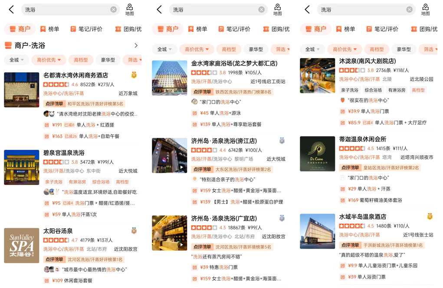Screen dimensions: 443x288
Task: Tap the gold badge beside 水域半岛温泉酒店
Action: [430, 217]
